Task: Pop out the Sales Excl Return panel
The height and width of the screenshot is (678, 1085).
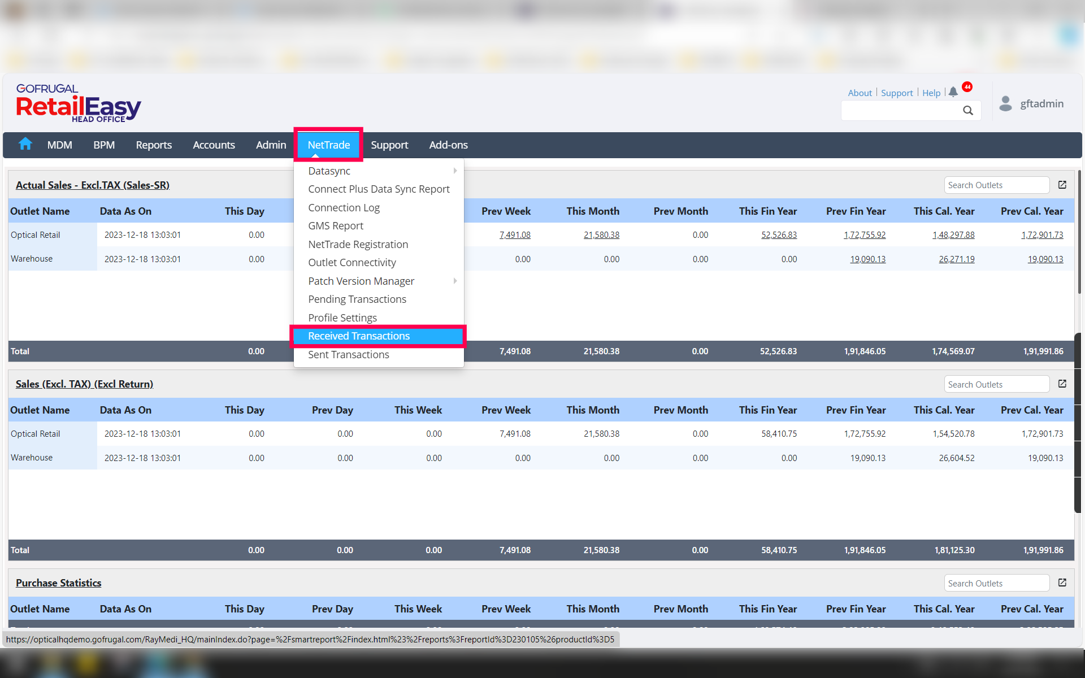Action: tap(1062, 384)
